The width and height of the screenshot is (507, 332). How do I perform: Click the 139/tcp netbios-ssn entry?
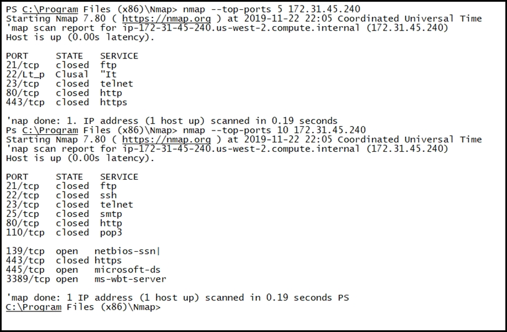(83, 251)
